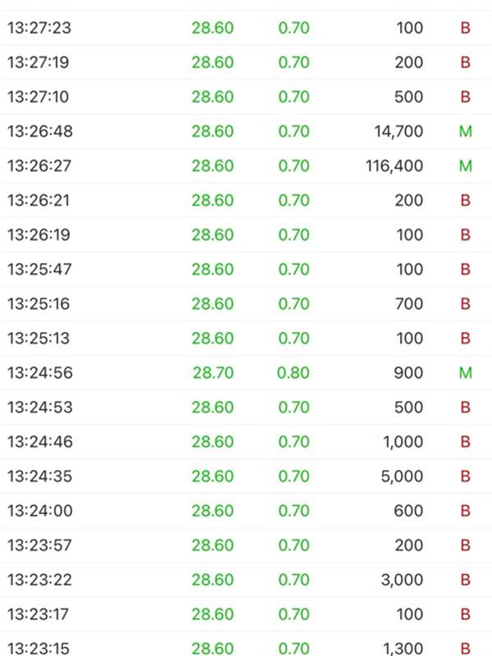The height and width of the screenshot is (656, 492).
Task: Tap the B marker on the 5,000 volume row
Action: [465, 476]
